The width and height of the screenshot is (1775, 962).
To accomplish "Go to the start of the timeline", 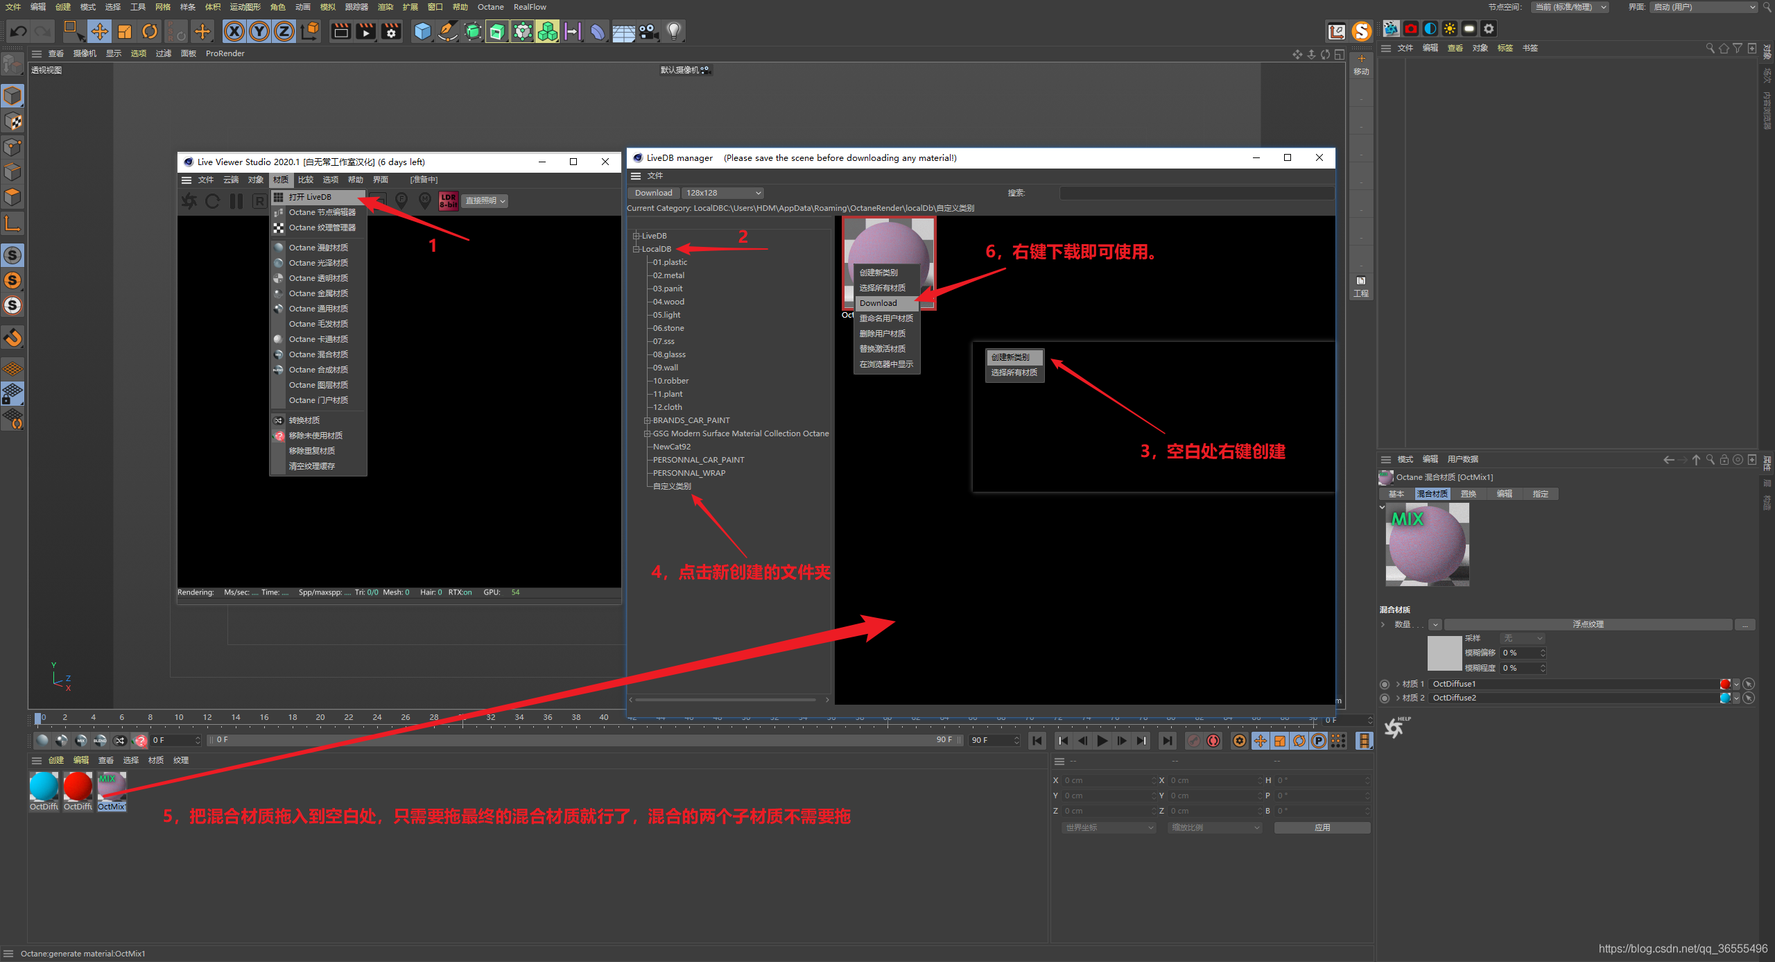I will pyautogui.click(x=1037, y=741).
